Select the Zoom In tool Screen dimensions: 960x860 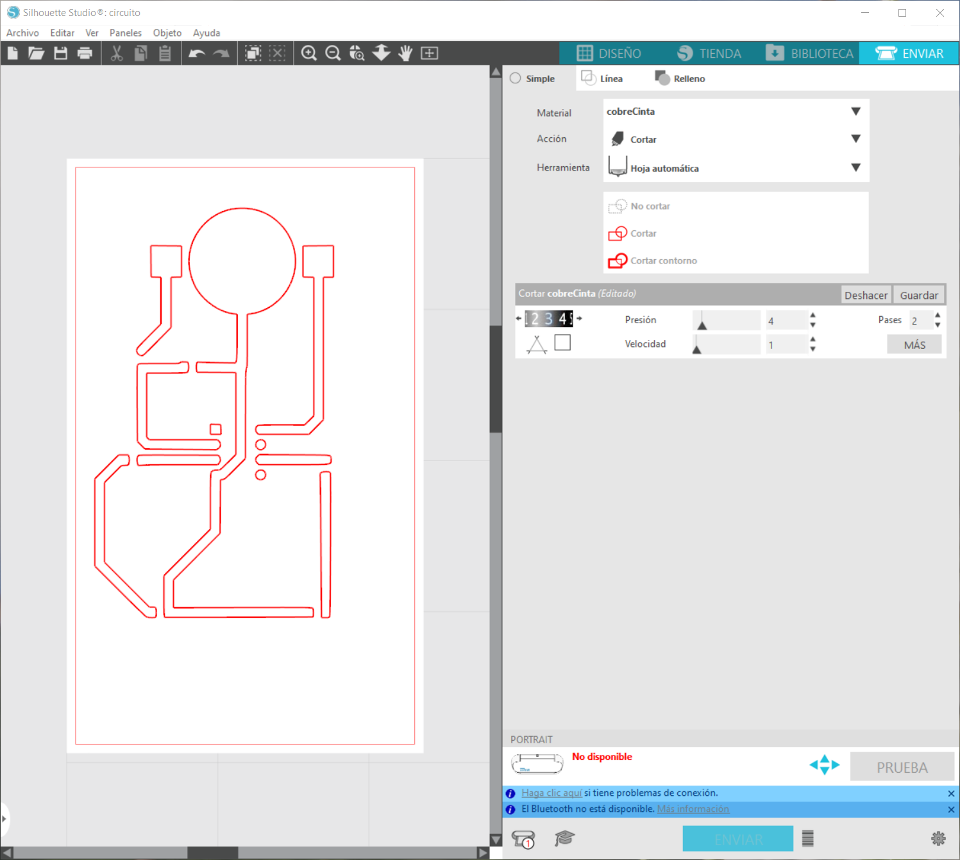point(309,53)
